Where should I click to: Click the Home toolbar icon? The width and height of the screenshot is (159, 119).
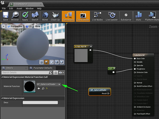tap(45, 16)
